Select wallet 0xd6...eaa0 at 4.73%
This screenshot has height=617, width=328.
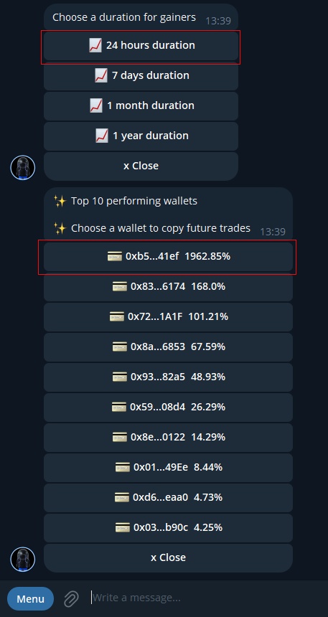click(168, 498)
